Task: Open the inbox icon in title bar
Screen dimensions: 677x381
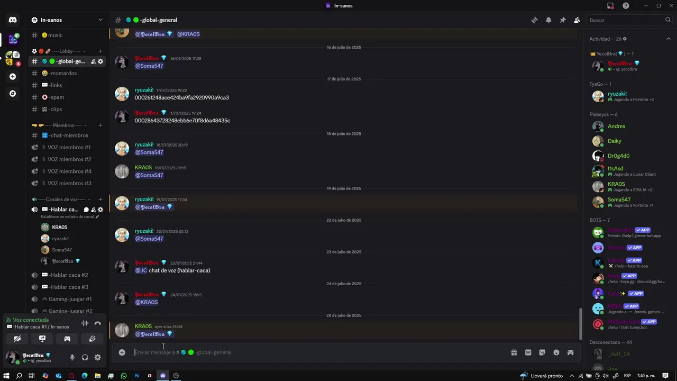Action: 610,6
